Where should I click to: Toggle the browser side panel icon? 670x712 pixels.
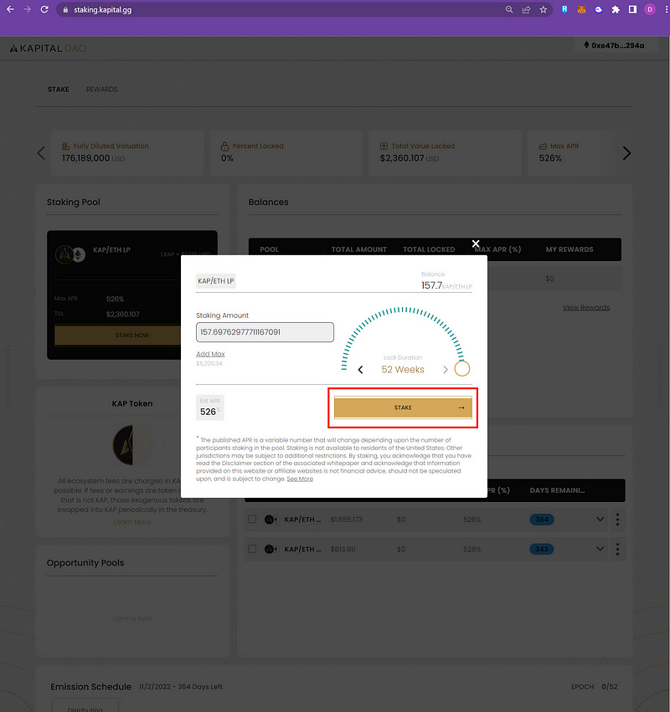pyautogui.click(x=632, y=9)
